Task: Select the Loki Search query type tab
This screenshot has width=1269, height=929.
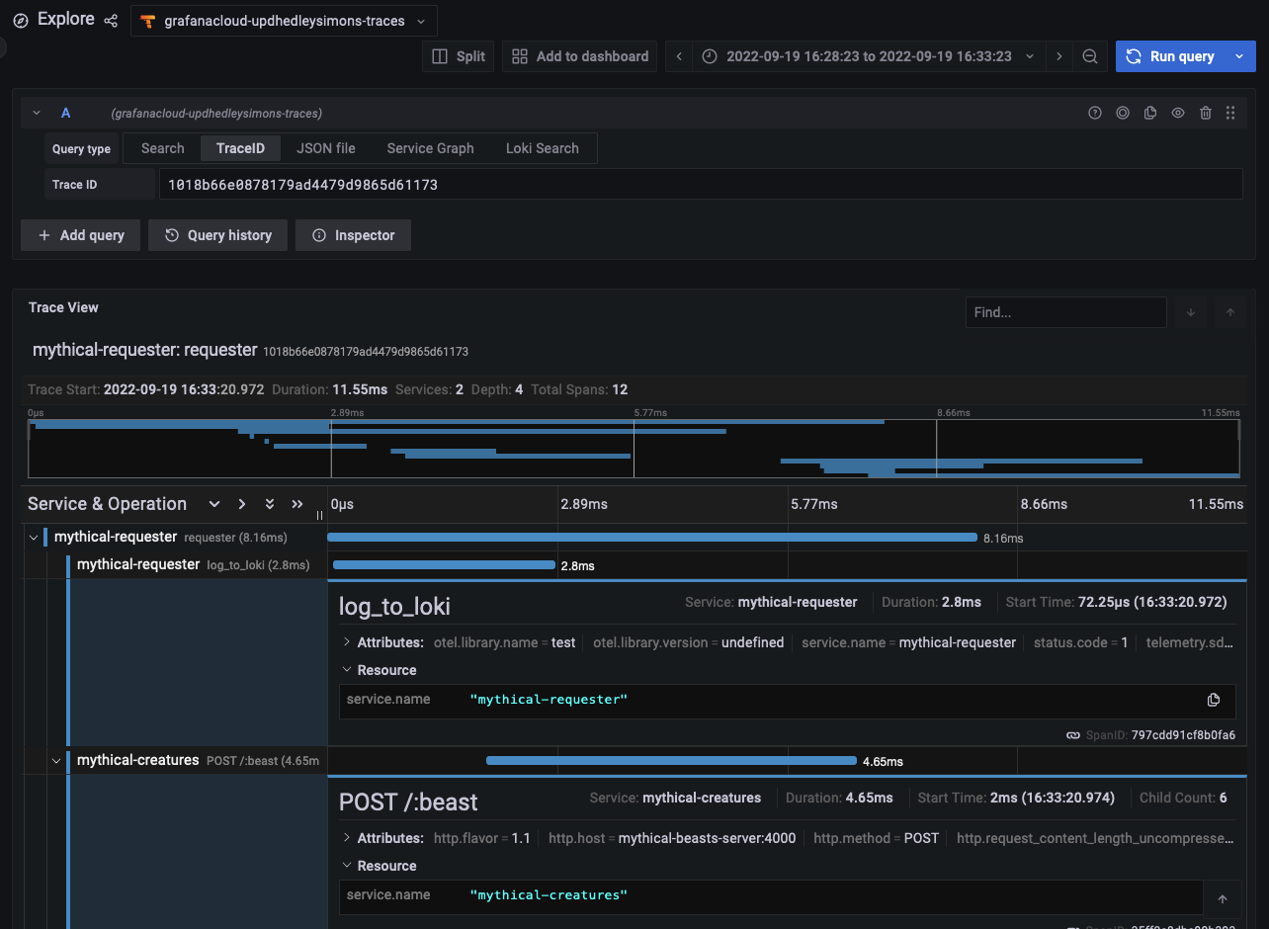Action: (543, 148)
